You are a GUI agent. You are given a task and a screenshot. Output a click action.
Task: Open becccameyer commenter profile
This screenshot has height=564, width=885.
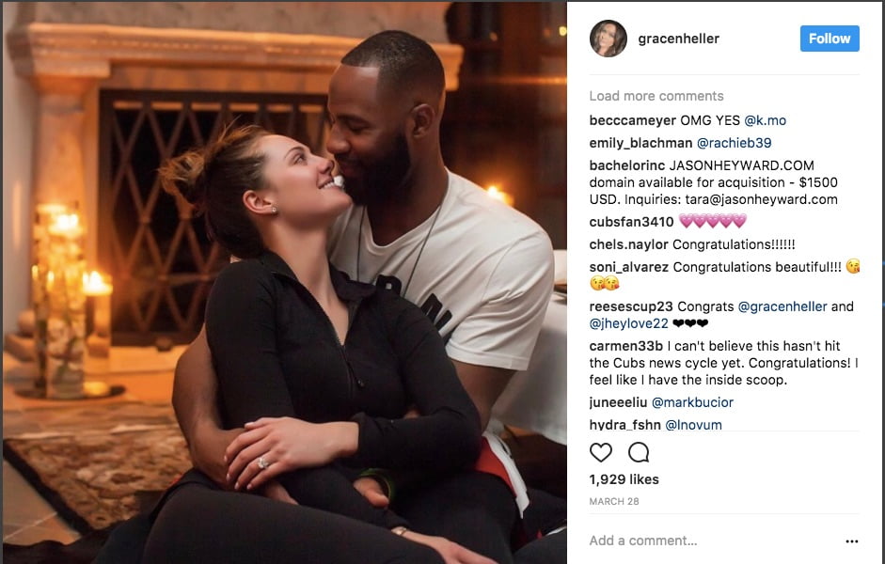(632, 120)
